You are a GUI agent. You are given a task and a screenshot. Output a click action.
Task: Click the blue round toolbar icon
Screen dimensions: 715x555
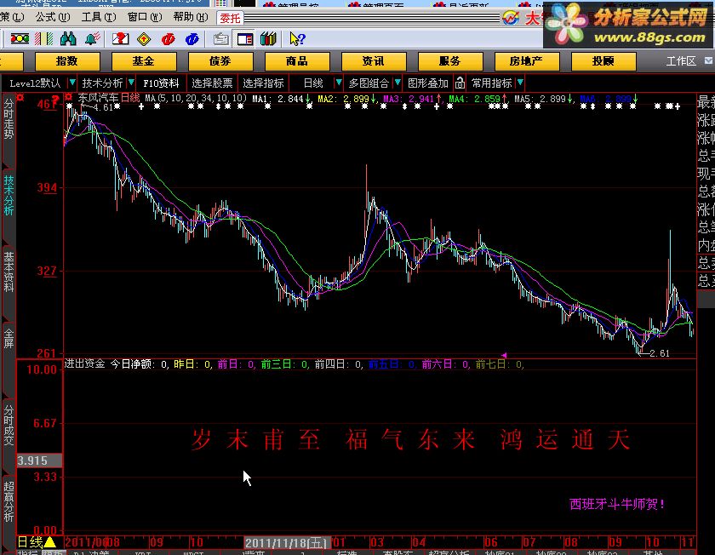point(192,39)
